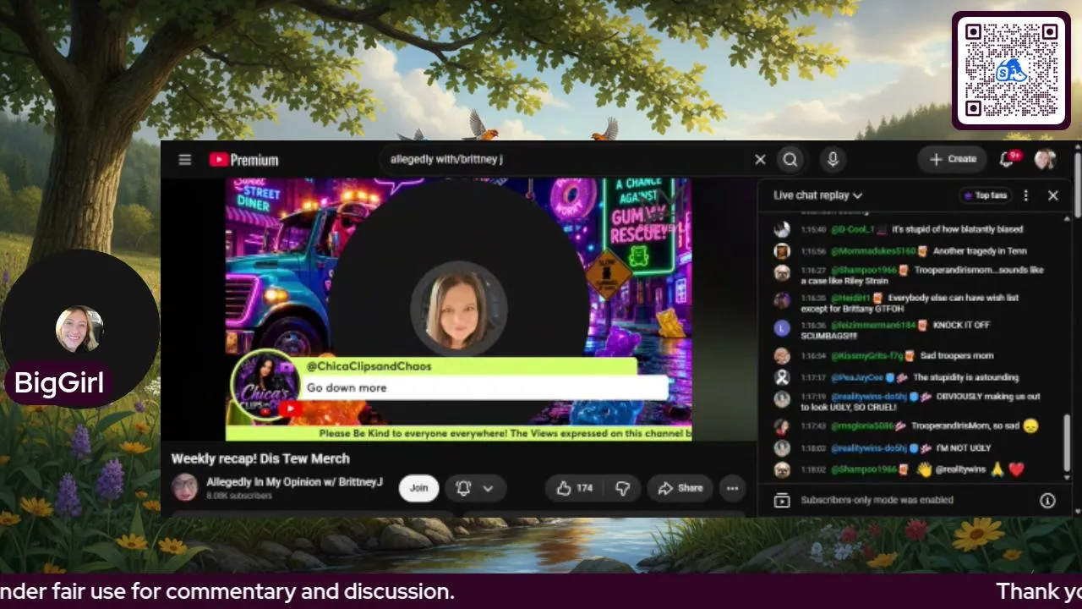The width and height of the screenshot is (1082, 609).
Task: Click subscribers-only mode playlist icon
Action: pyautogui.click(x=782, y=501)
